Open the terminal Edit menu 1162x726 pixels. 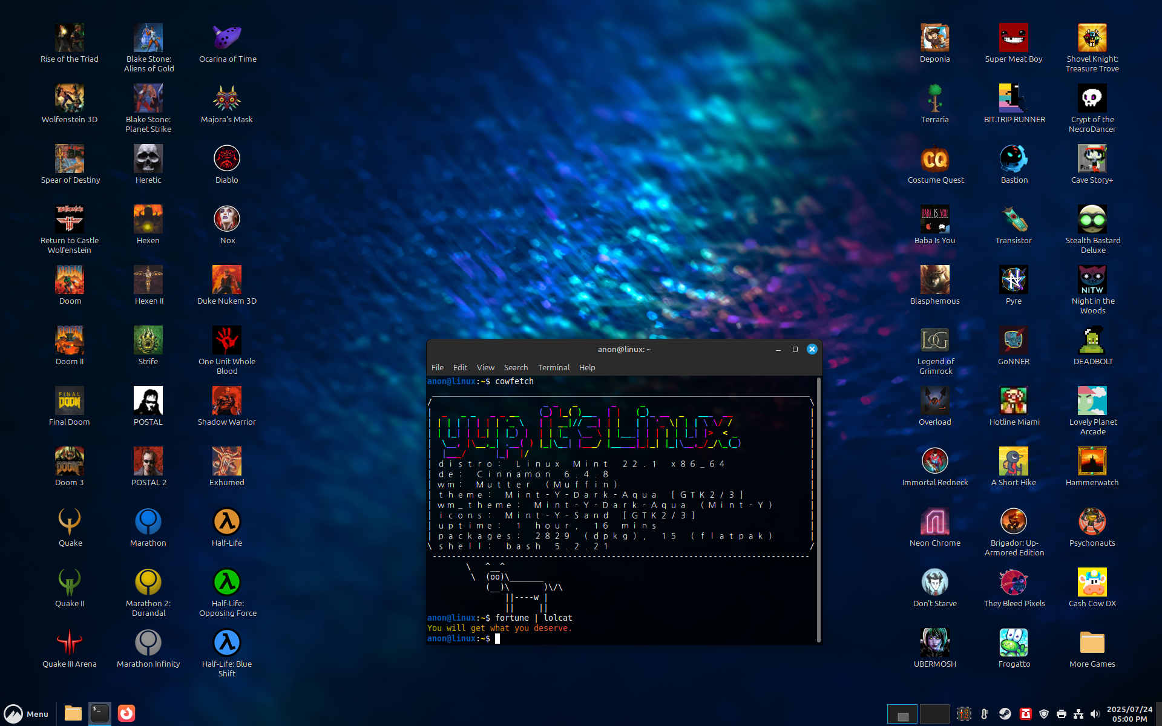point(460,367)
